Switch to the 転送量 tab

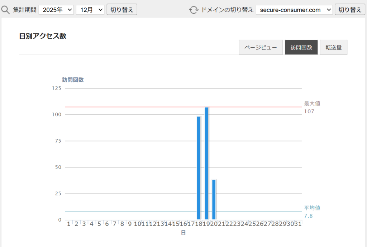click(x=333, y=47)
